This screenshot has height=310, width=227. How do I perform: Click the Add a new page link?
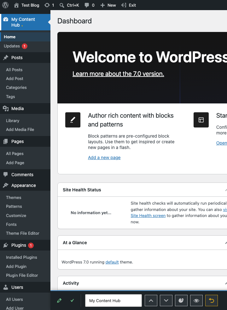(104, 158)
